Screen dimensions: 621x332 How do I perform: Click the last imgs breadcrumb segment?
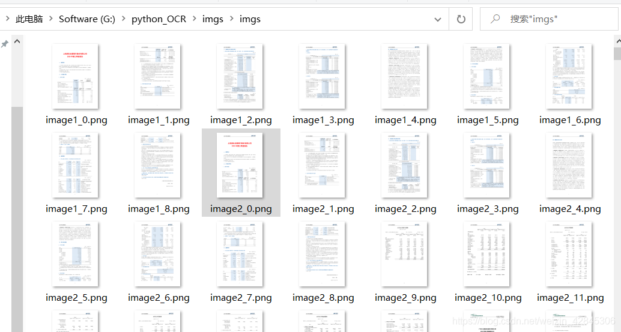click(x=250, y=19)
